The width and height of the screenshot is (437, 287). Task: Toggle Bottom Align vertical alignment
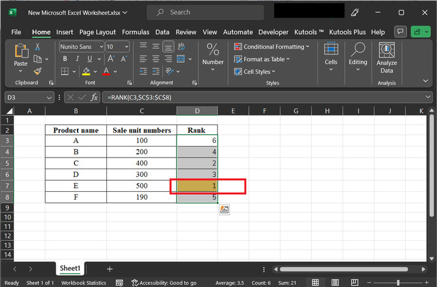click(x=168, y=46)
